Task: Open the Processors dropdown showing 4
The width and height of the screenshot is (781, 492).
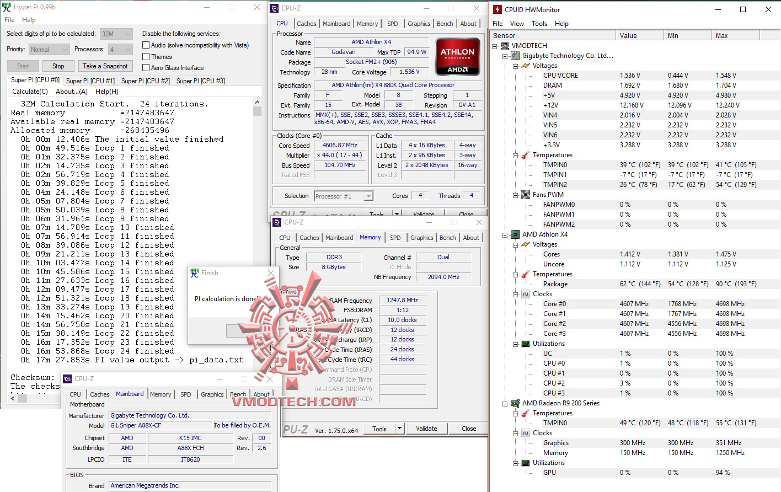Action: tap(120, 49)
